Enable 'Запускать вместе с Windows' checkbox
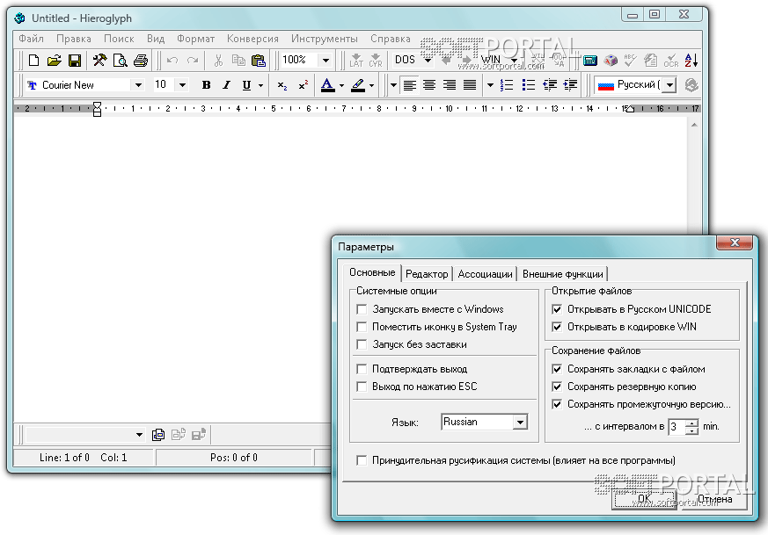Screen dimensions: 768x535 [x=362, y=309]
